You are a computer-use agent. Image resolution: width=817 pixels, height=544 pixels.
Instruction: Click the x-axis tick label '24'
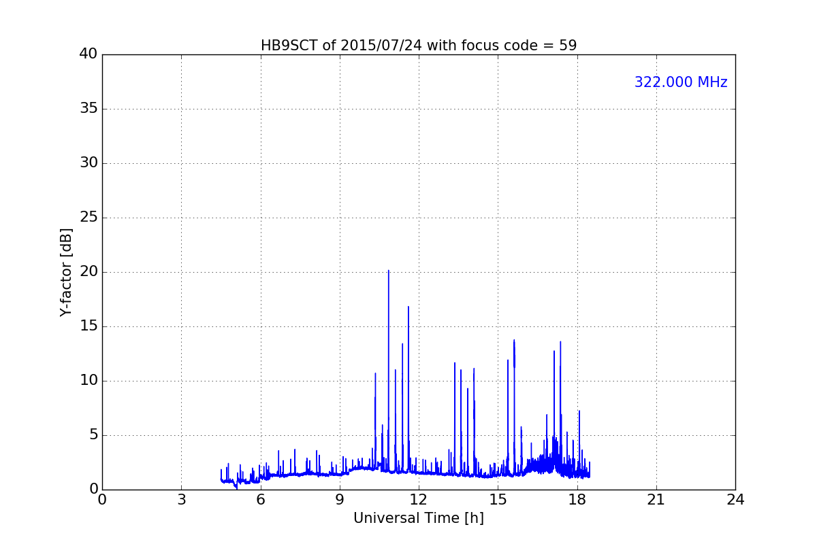point(735,500)
